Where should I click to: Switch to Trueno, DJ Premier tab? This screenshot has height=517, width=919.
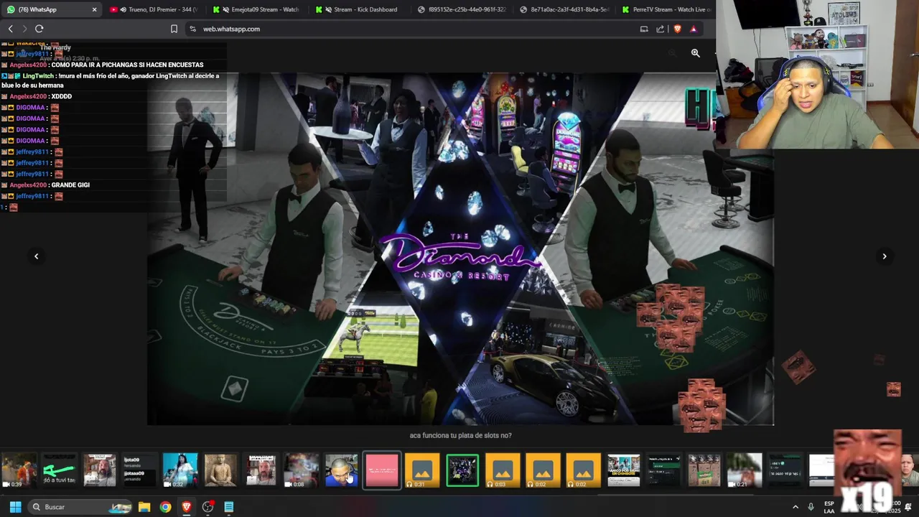click(x=153, y=9)
